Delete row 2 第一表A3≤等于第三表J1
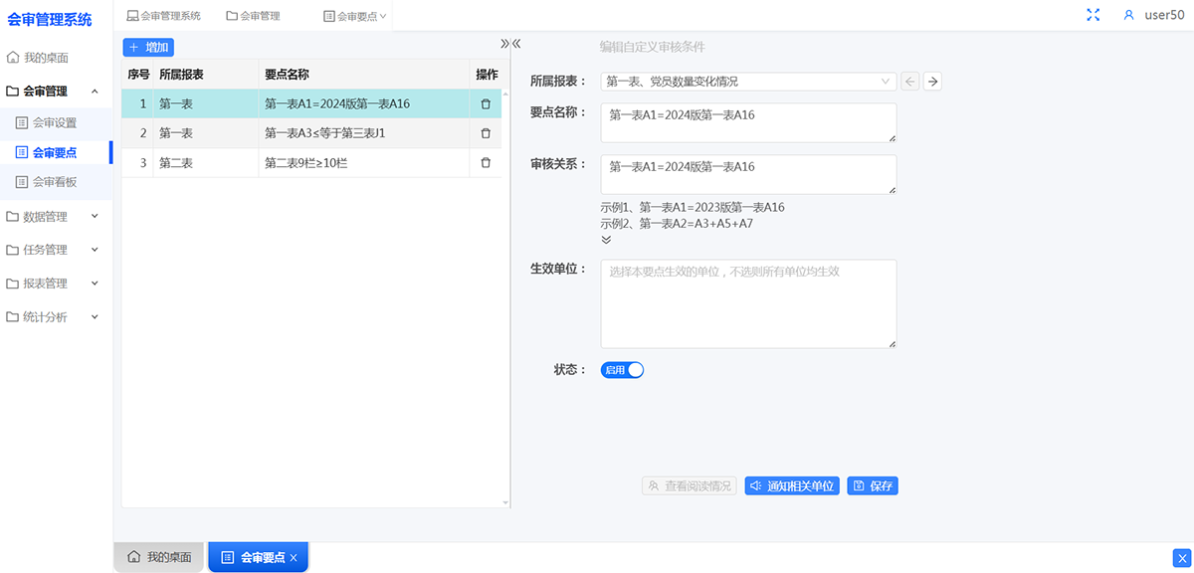 pyautogui.click(x=486, y=133)
